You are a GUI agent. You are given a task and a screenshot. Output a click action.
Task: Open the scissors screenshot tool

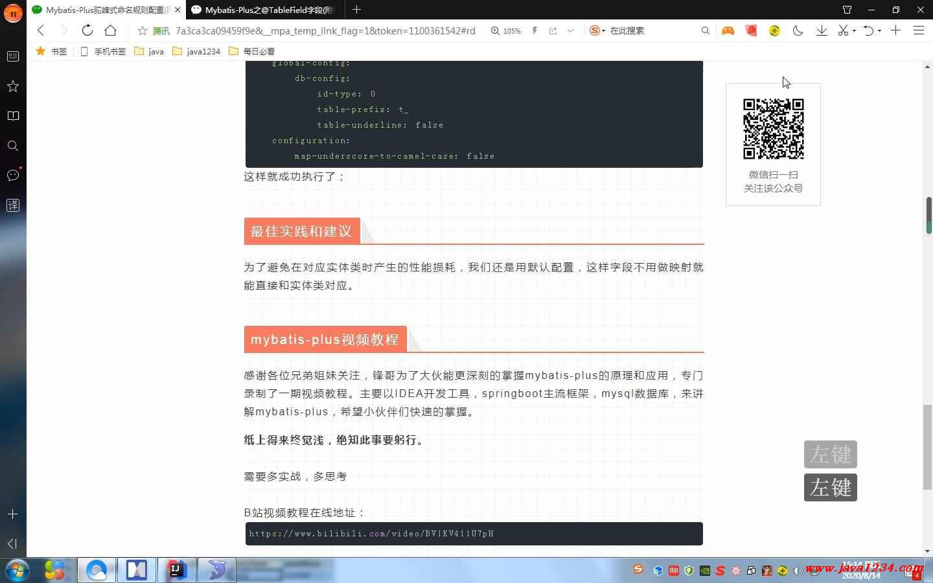click(843, 30)
